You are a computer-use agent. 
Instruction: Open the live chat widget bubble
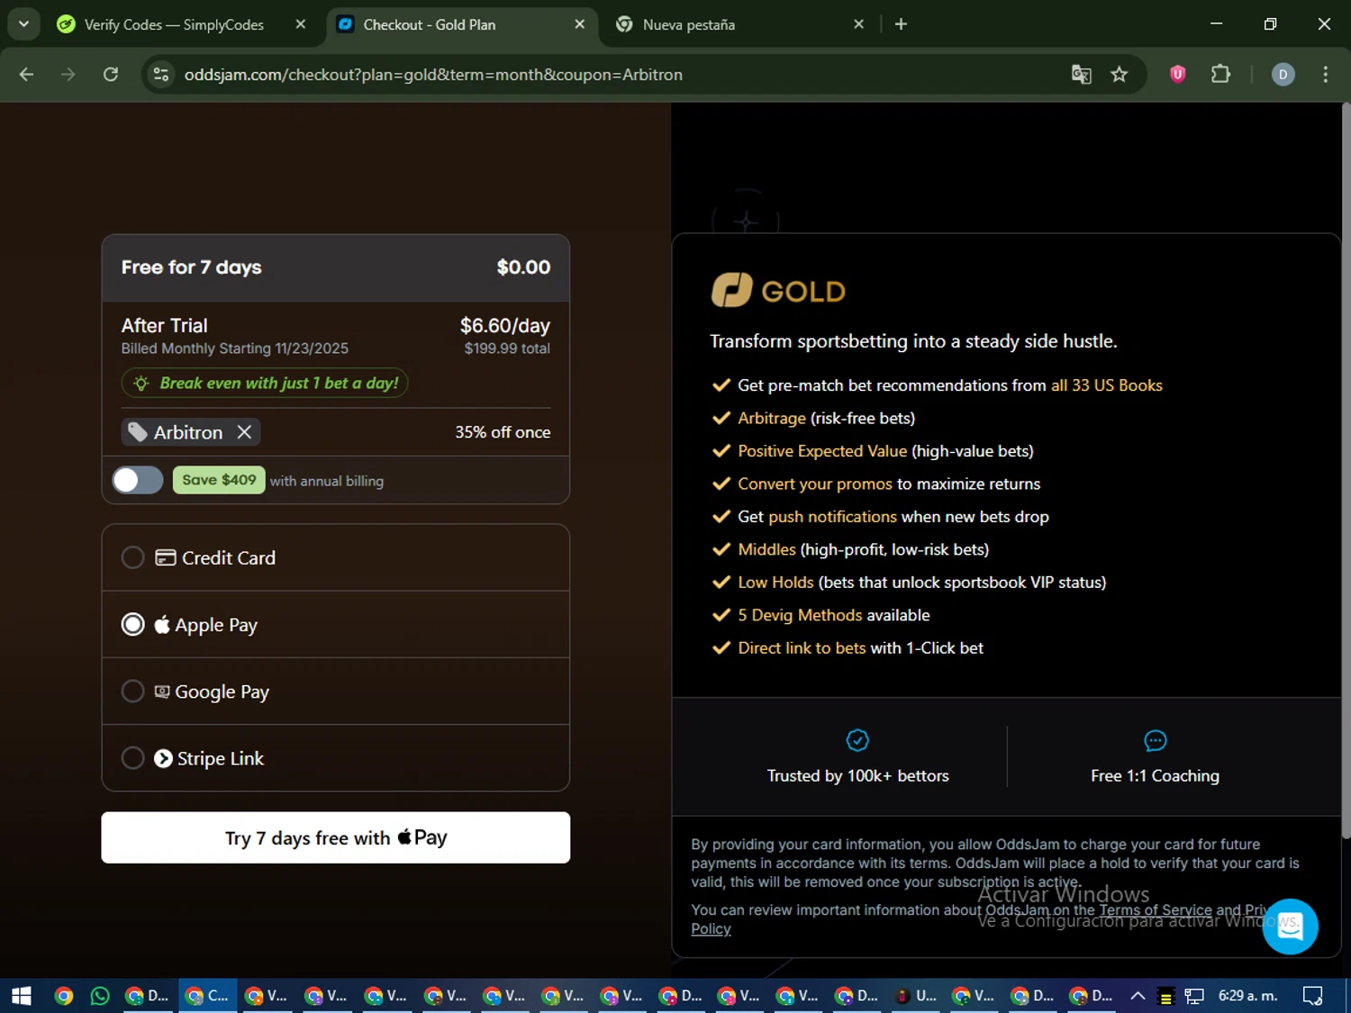1290,927
